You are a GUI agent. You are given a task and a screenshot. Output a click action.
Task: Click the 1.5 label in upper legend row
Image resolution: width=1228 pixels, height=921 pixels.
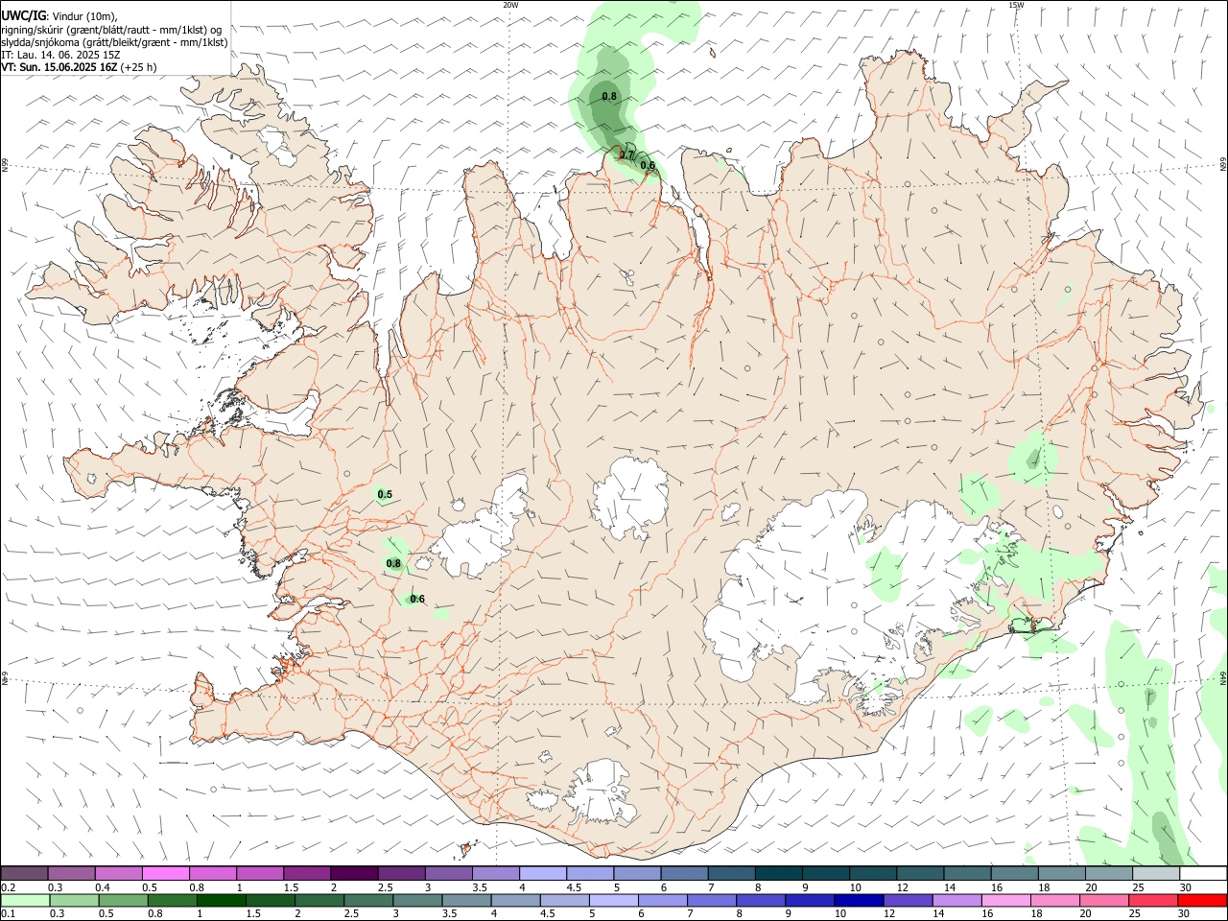point(291,887)
